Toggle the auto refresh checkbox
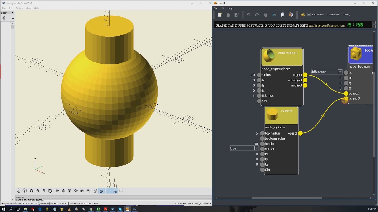Image resolution: width=378 pixels, height=212 pixels. click(x=309, y=14)
